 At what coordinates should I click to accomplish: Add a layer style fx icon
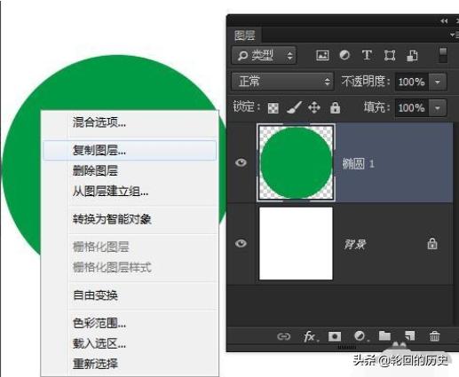point(310,336)
